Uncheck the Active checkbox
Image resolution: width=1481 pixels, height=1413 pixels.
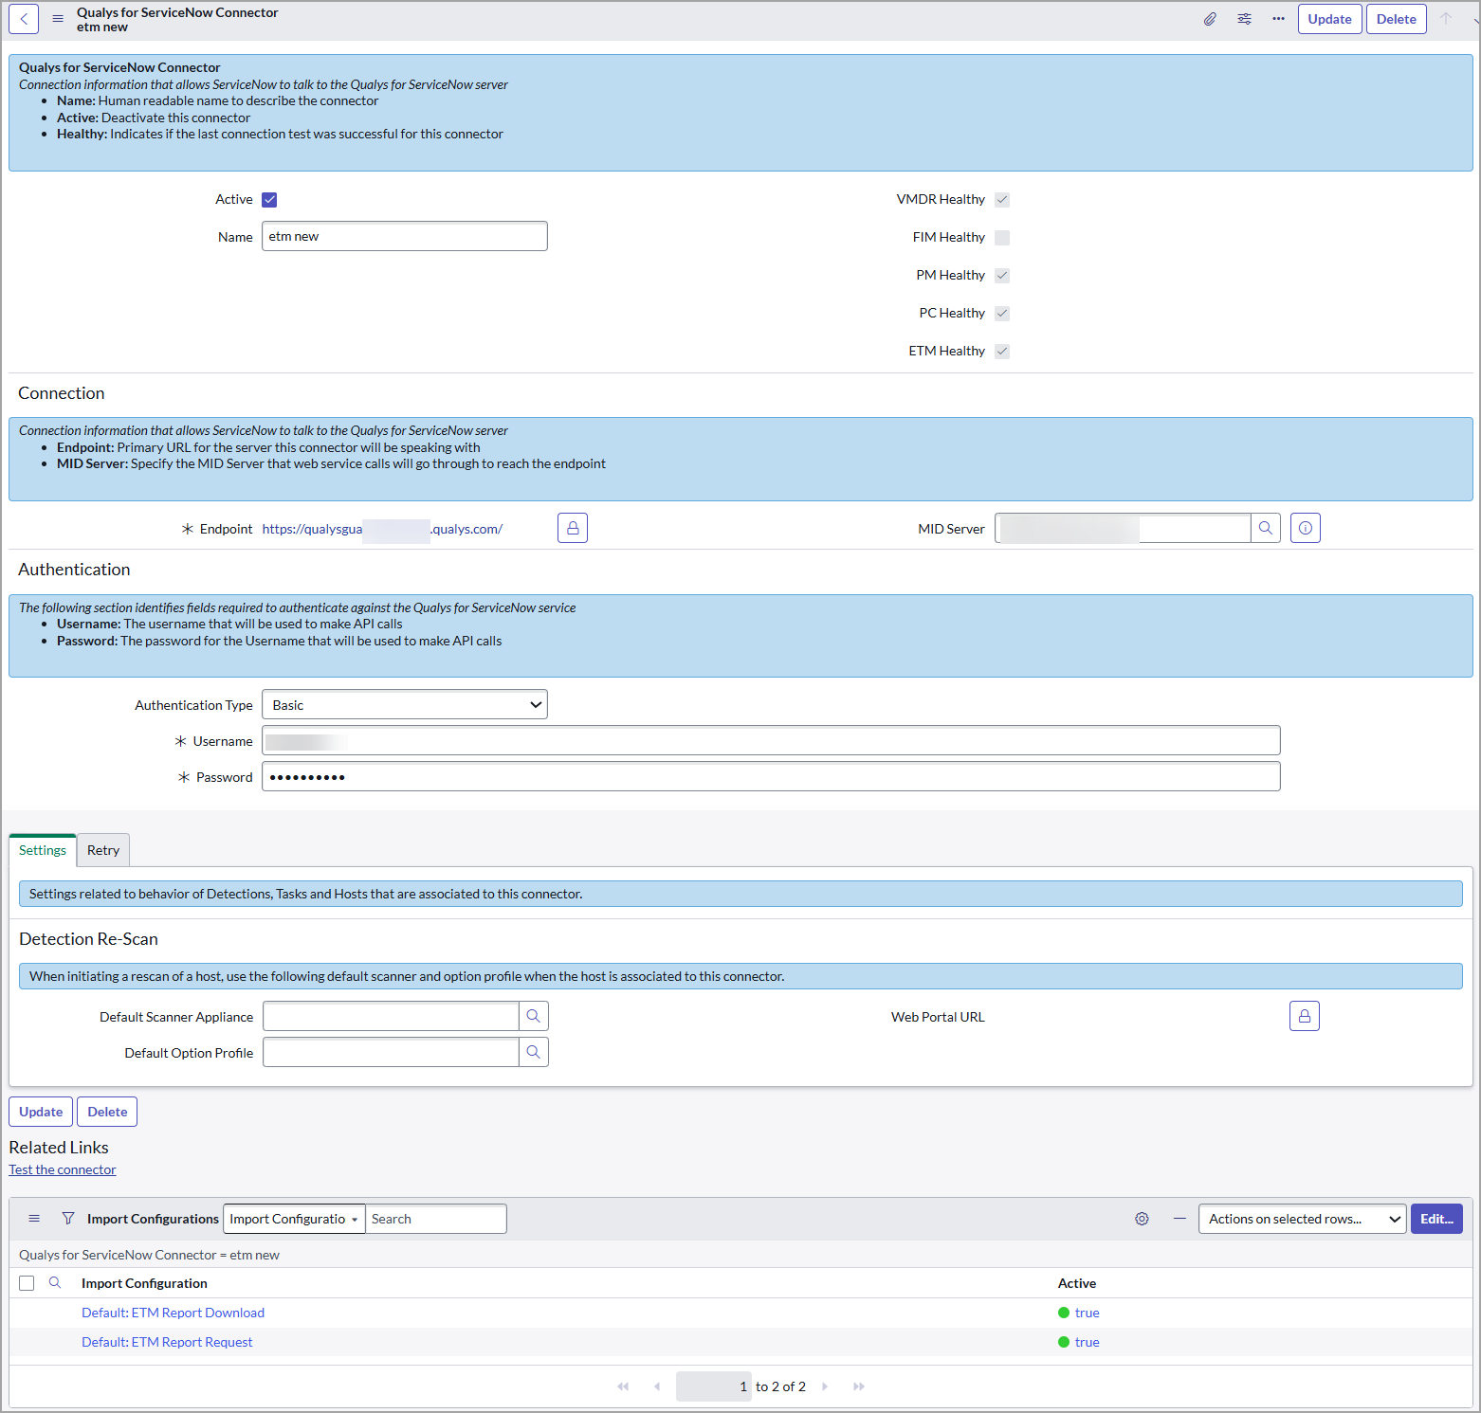click(269, 199)
